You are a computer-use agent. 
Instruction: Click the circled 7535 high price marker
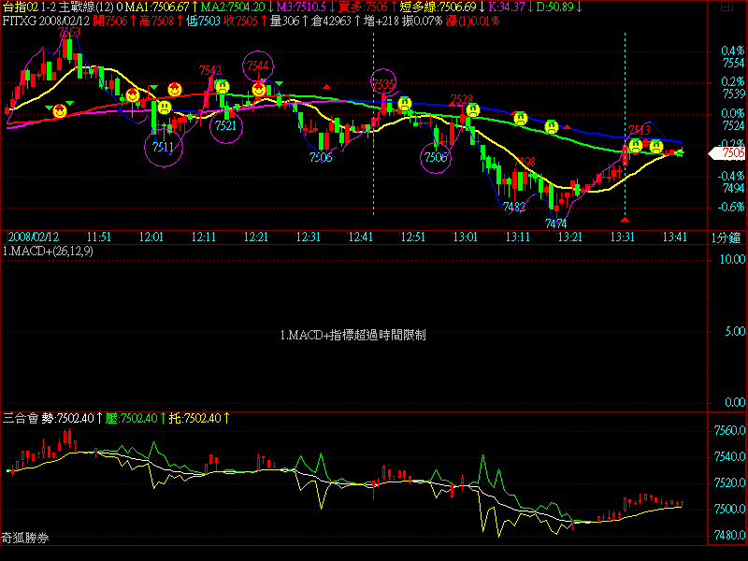pos(383,83)
